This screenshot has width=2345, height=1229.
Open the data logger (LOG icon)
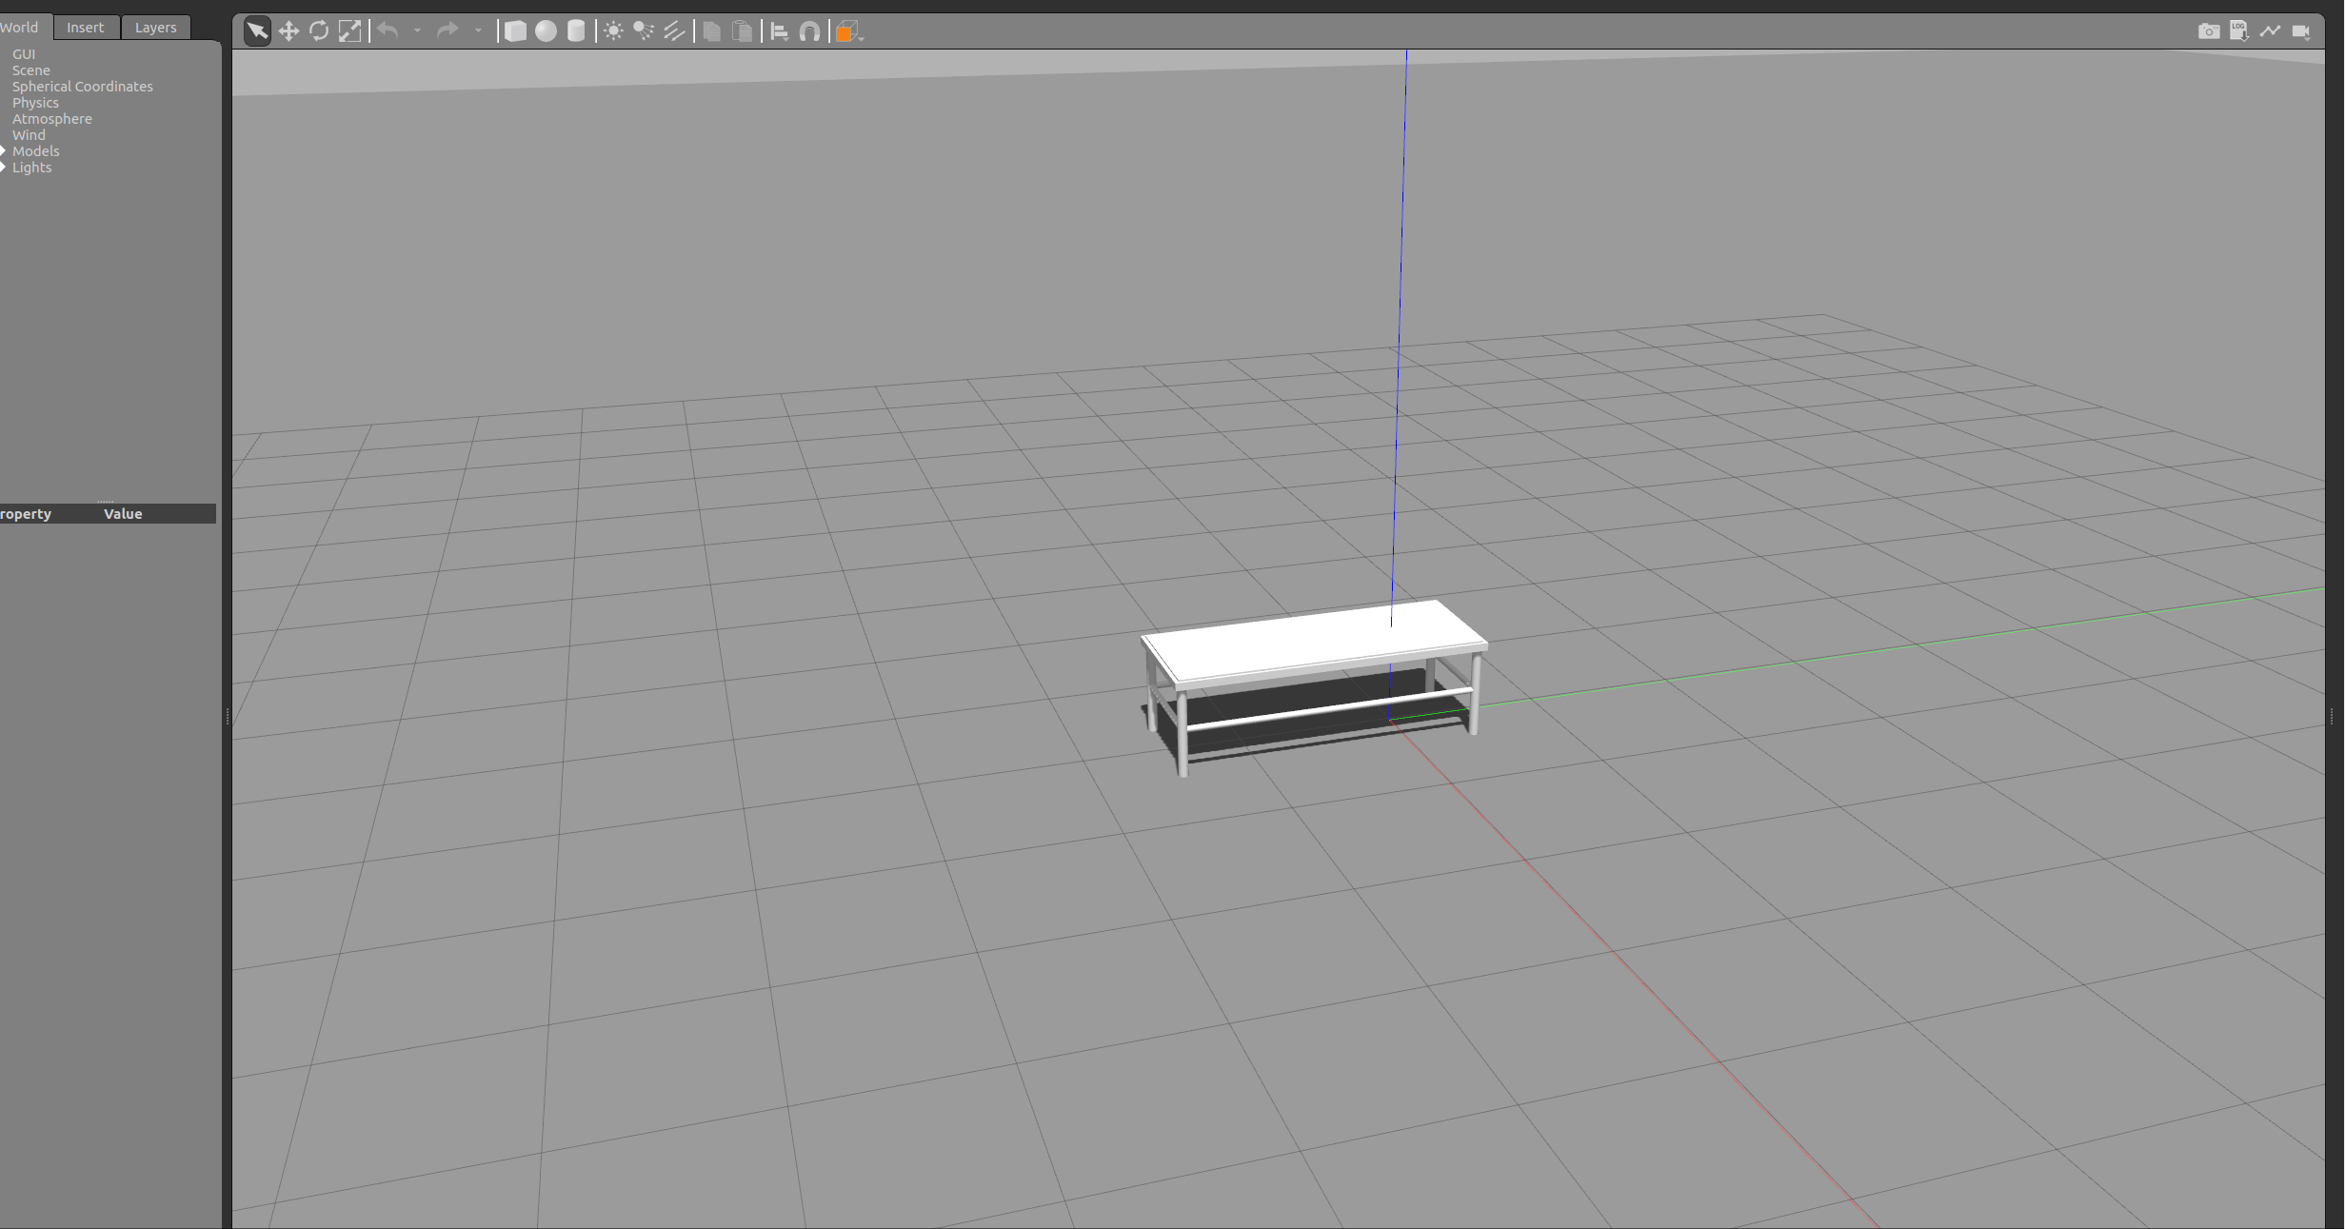2239,31
